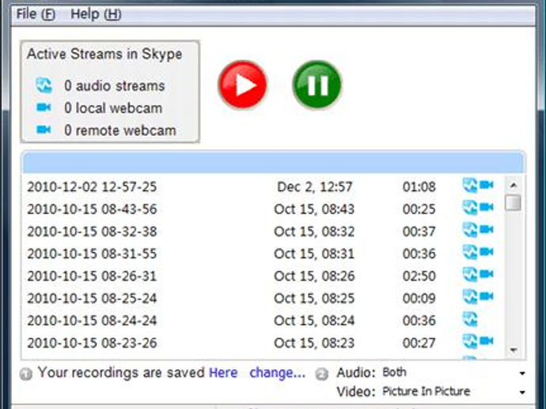The height and width of the screenshot is (409, 546).
Task: Click audio icon of recording 2010-10-15 08-31-55
Action: click(x=470, y=252)
